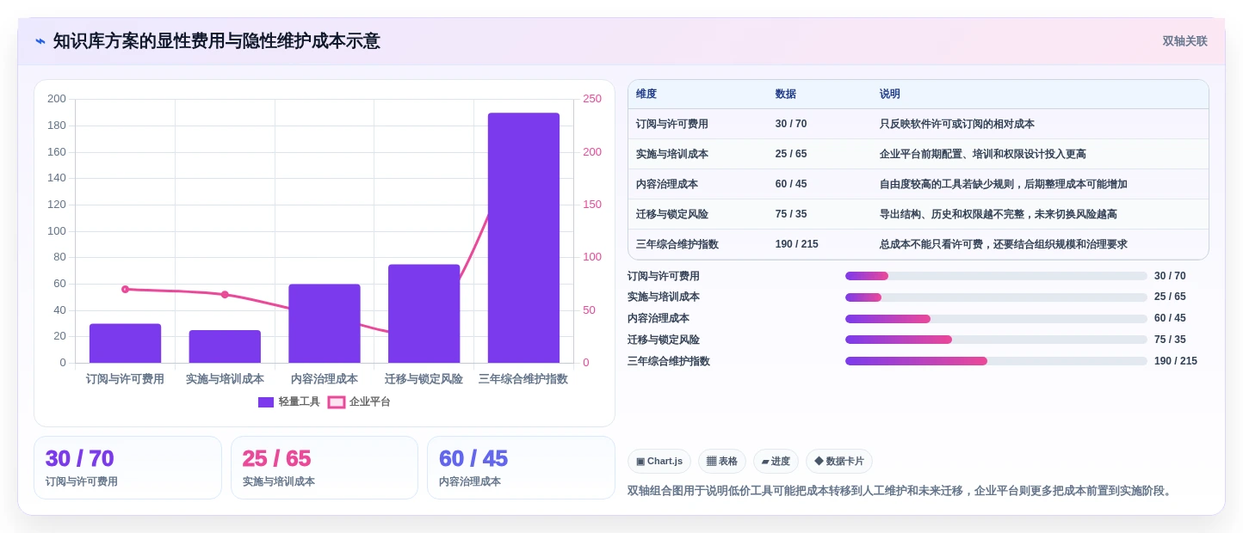This screenshot has width=1243, height=533.
Task: Click the 说明 column header
Action: (890, 95)
